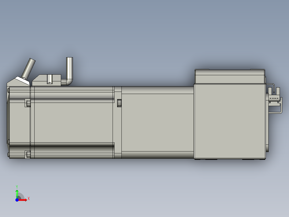The image size is (289, 217).
Task: Select the bent vertical conduit tube
Action: click(70, 67)
